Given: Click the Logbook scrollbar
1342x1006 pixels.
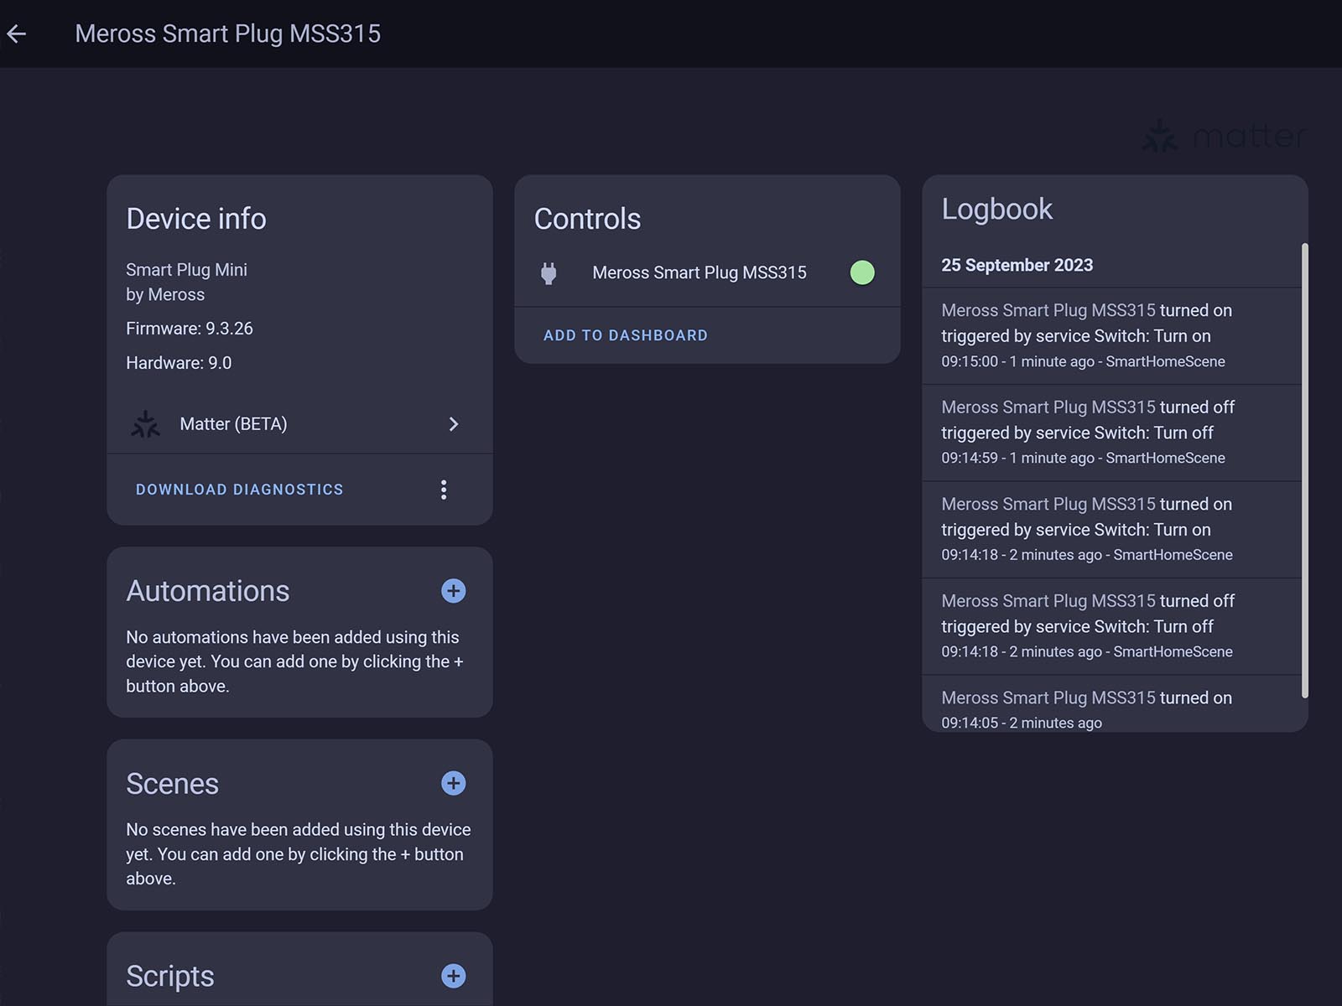Looking at the screenshot, I should pos(1304,469).
